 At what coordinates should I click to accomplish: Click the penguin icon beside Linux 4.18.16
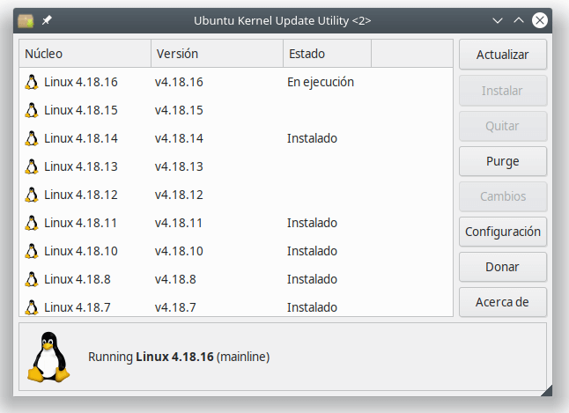click(32, 82)
